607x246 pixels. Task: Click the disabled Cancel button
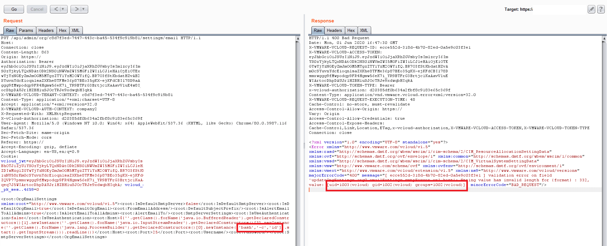tap(37, 9)
